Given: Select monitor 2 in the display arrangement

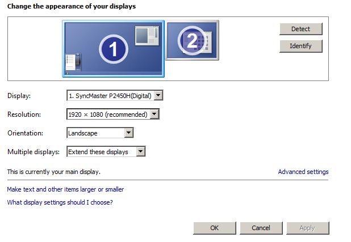Looking at the screenshot, I should coord(193,40).
